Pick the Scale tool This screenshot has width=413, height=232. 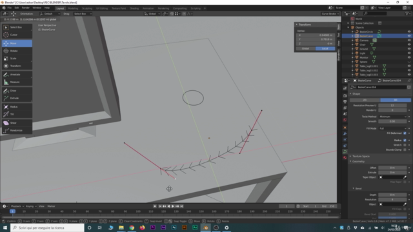click(x=17, y=59)
